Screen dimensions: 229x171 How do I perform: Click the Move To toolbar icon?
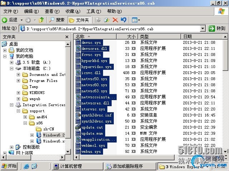click(98, 20)
